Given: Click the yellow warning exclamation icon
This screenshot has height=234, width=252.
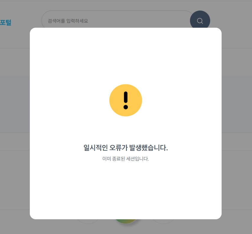Looking at the screenshot, I should point(126,100).
